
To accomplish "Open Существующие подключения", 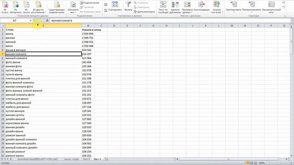I will click(x=57, y=7).
